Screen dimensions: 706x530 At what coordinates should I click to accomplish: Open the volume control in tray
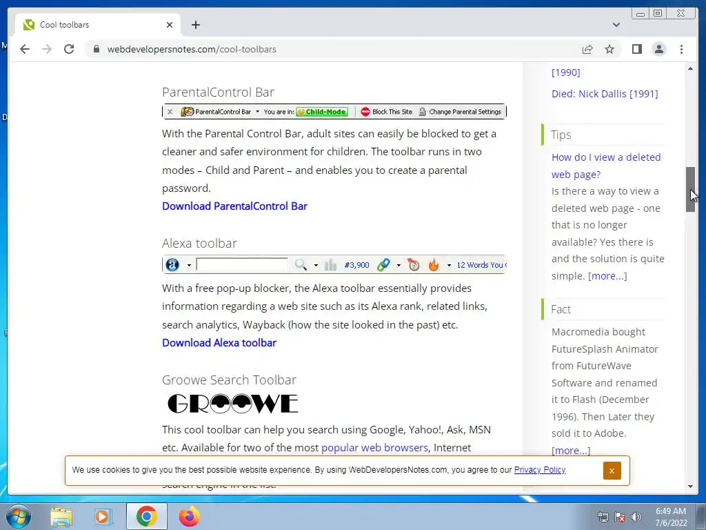pyautogui.click(x=636, y=517)
